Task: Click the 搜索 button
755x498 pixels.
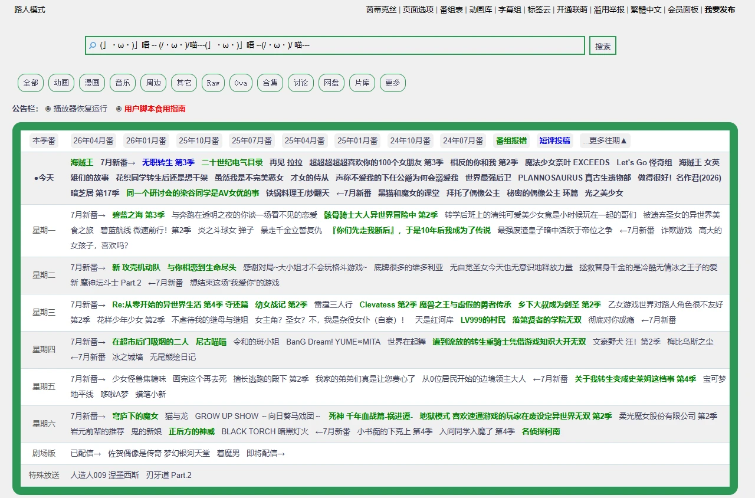Action: [603, 46]
